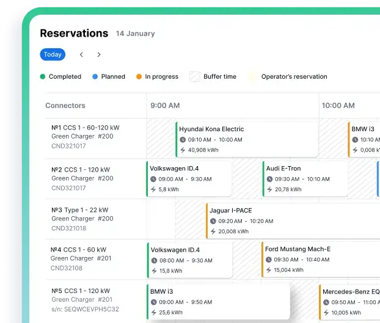This screenshot has height=323, width=380.
Task: Click the In progress legend label
Action: tap(162, 77)
